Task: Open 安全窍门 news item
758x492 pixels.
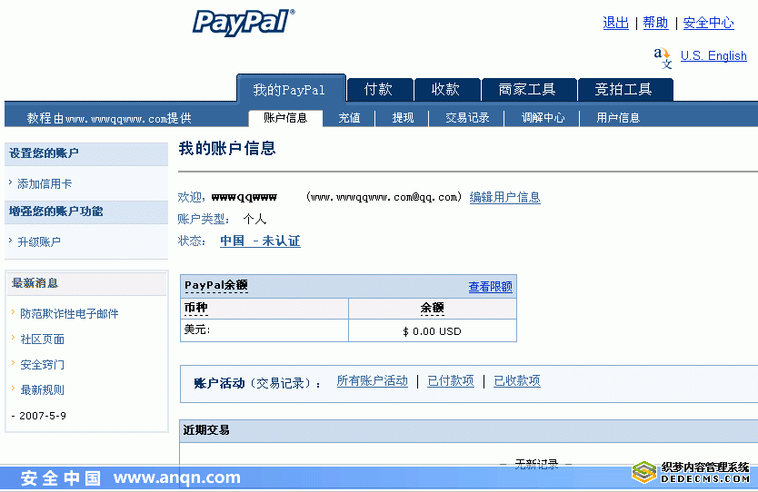Action: (42, 365)
